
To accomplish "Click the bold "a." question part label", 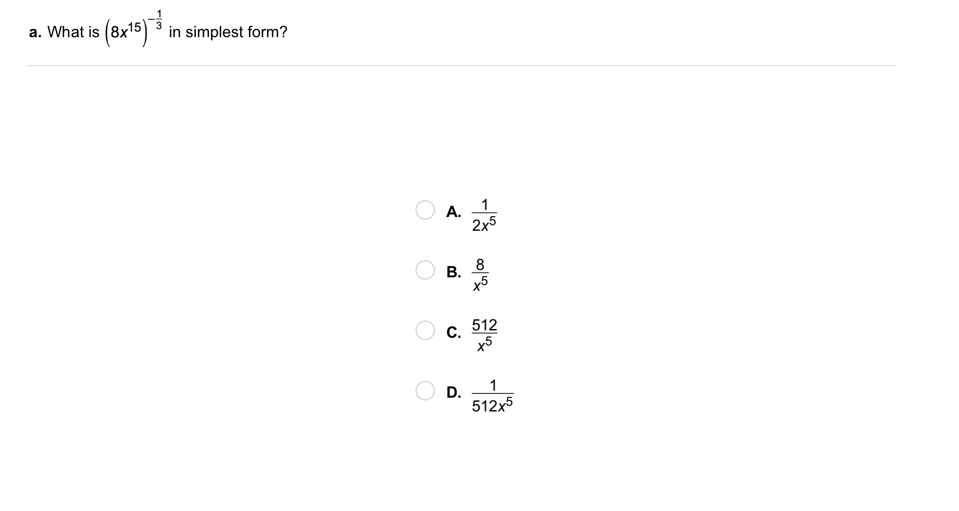I will [x=35, y=32].
